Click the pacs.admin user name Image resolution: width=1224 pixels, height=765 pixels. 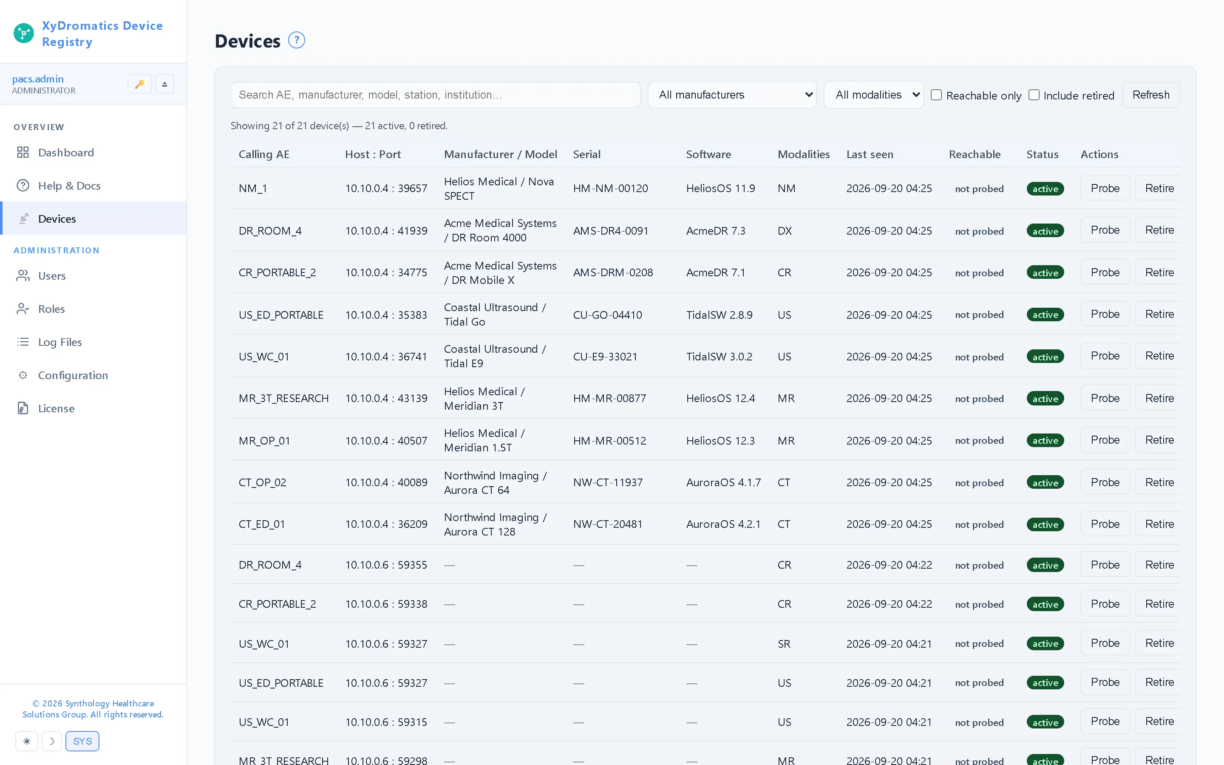pyautogui.click(x=38, y=79)
